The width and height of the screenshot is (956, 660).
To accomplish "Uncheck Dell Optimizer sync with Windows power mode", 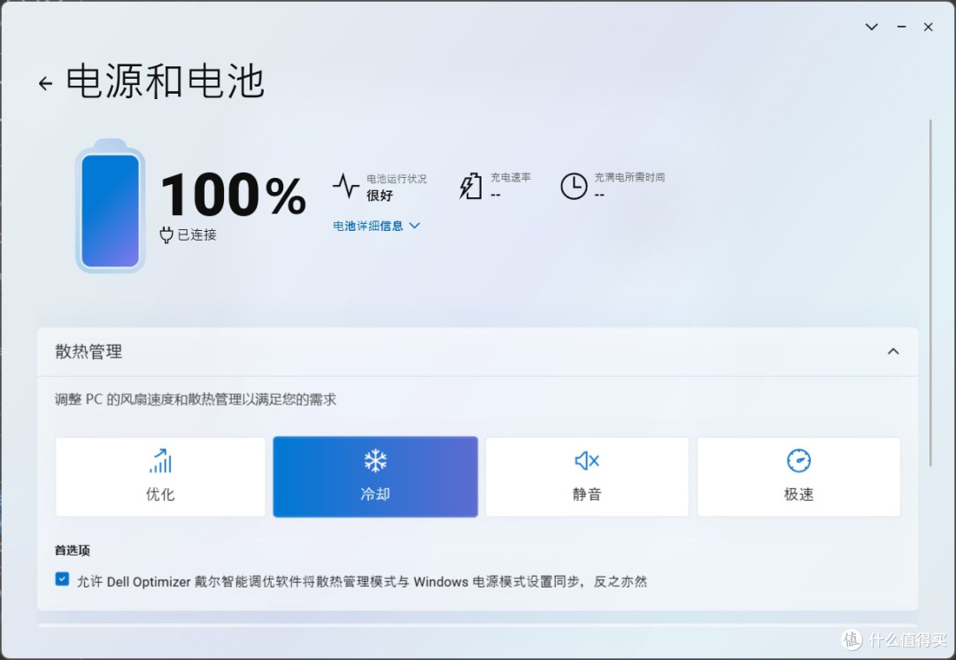I will 62,579.
